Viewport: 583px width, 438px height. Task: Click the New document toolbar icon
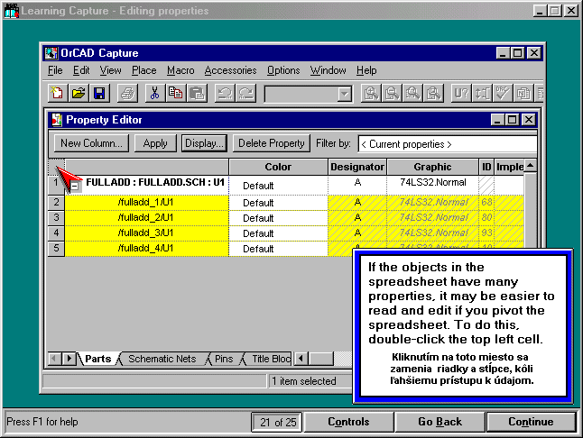59,93
